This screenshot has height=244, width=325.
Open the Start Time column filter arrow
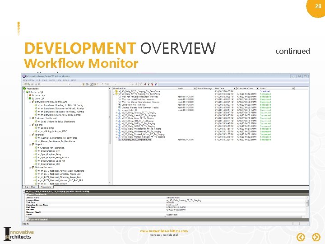pos(235,89)
